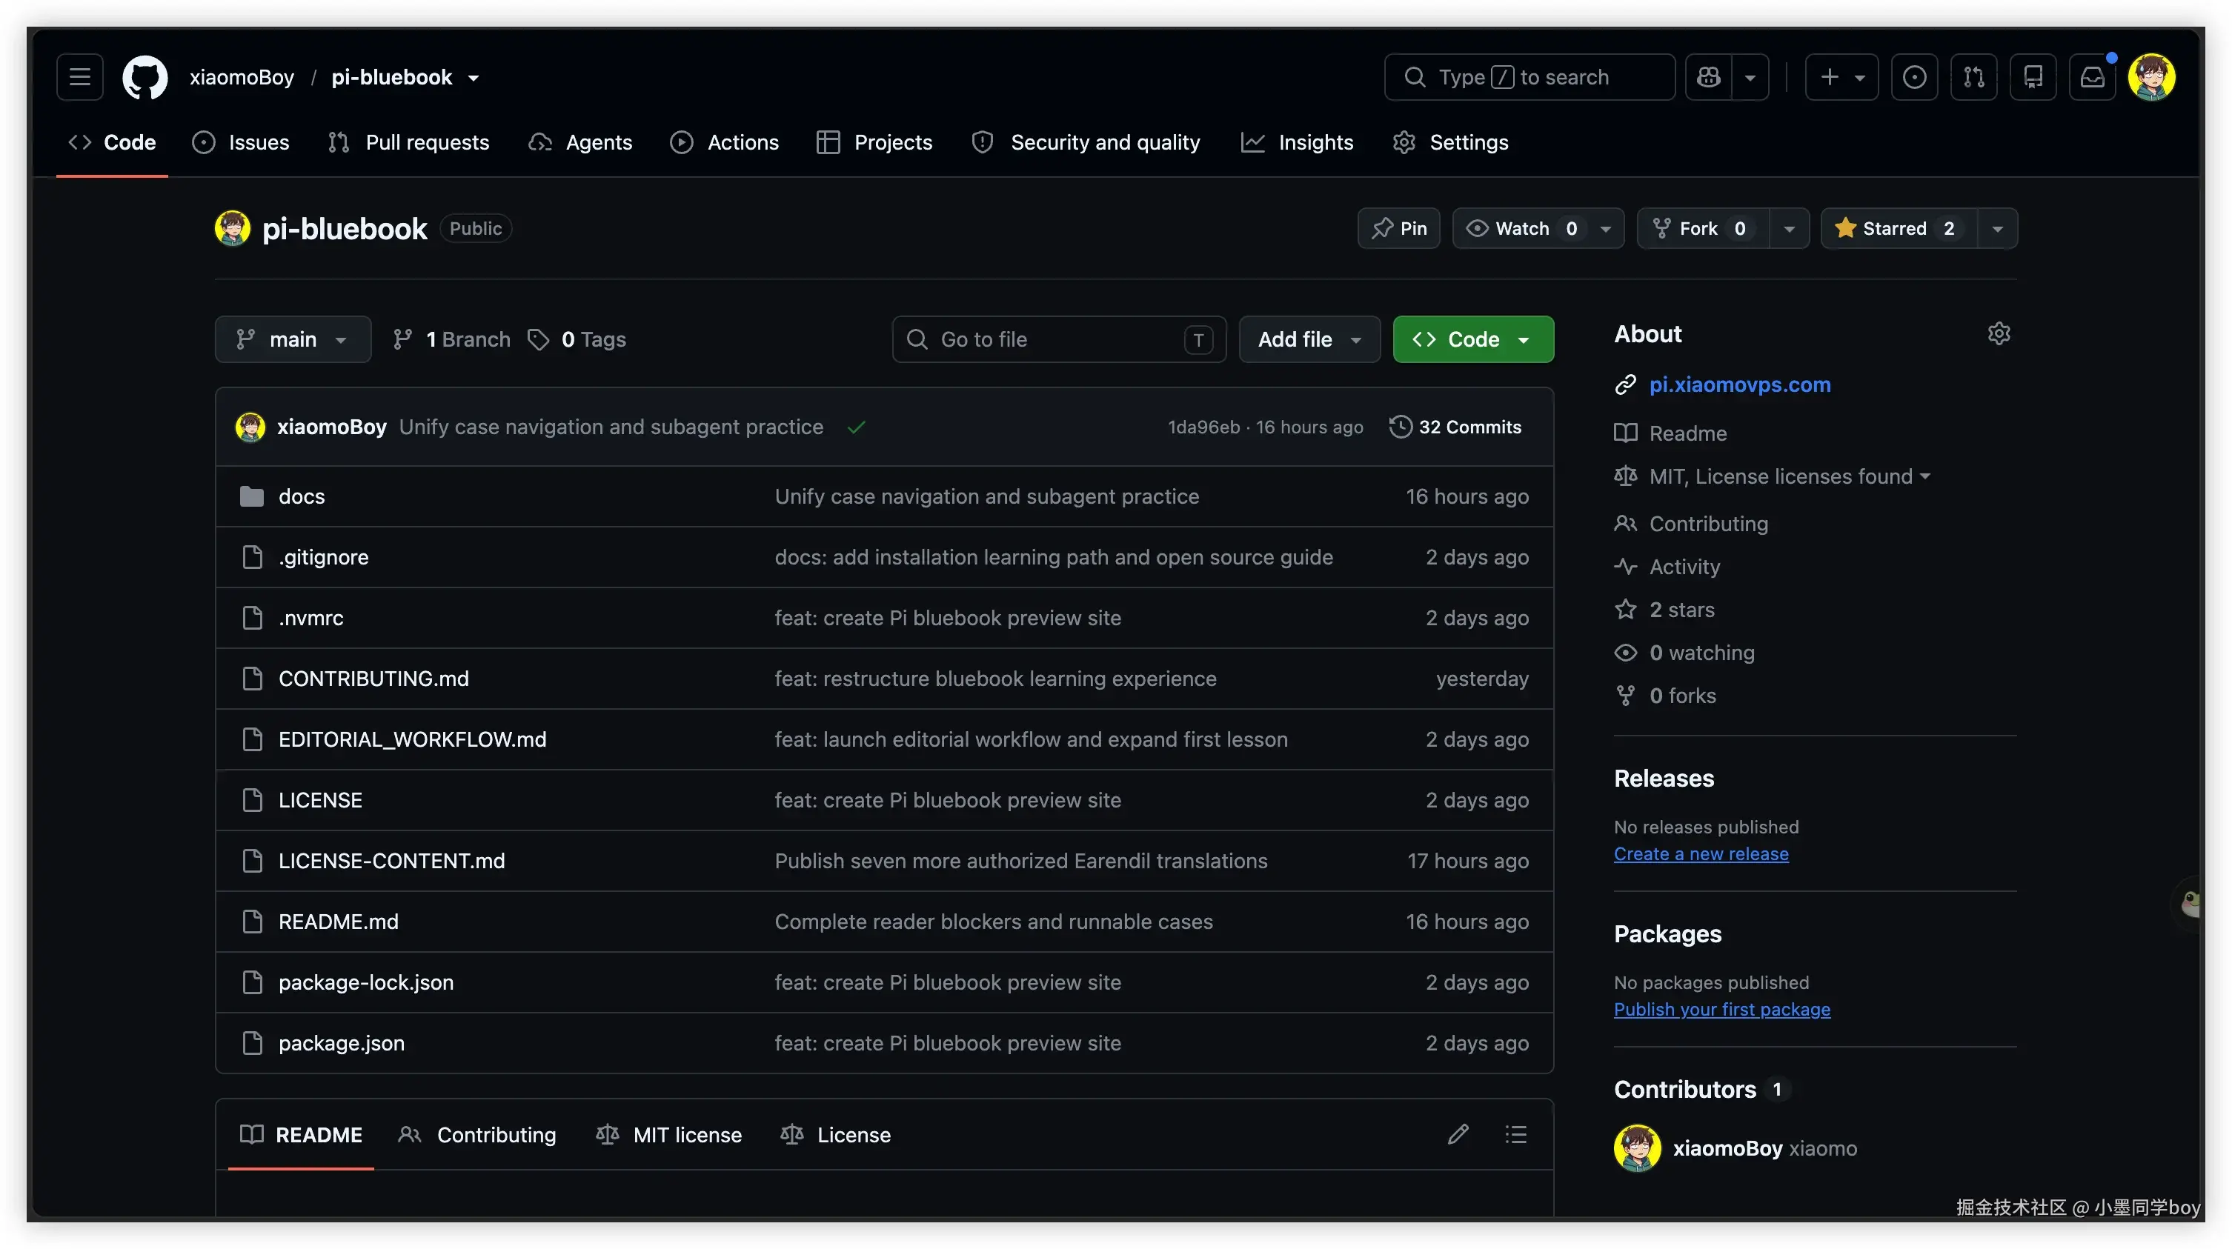The image size is (2232, 1249).
Task: Open the pull requests shortcut icon in header
Action: [1974, 77]
